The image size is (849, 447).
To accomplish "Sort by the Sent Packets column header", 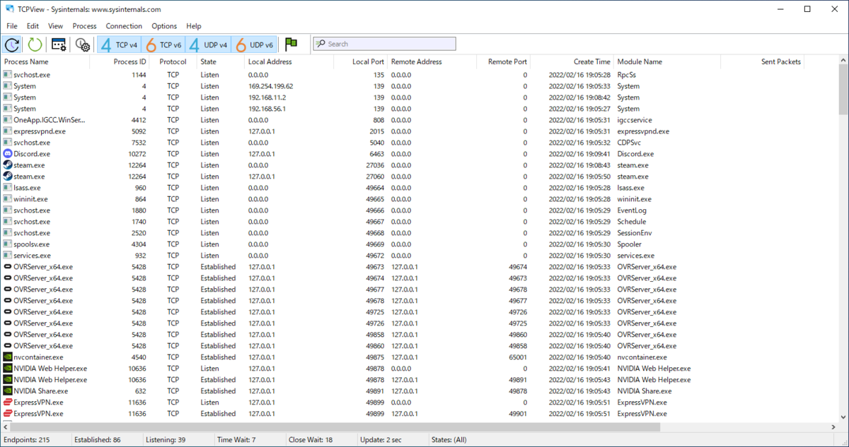I will pyautogui.click(x=762, y=62).
